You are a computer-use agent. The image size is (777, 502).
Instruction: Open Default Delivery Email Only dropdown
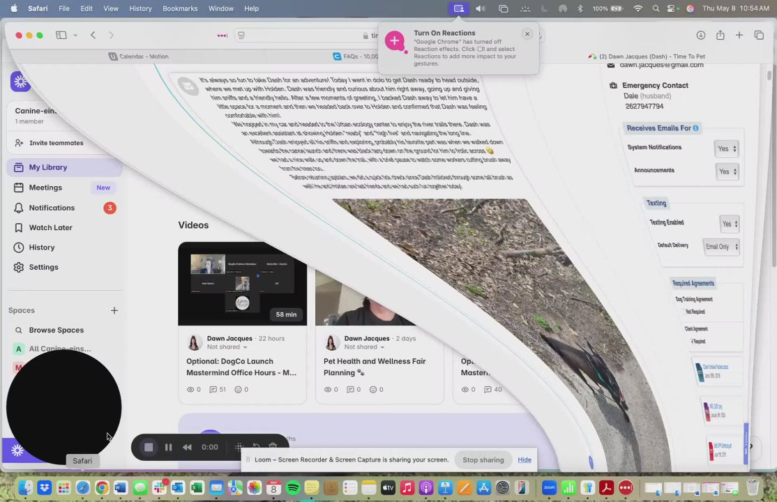tap(721, 247)
